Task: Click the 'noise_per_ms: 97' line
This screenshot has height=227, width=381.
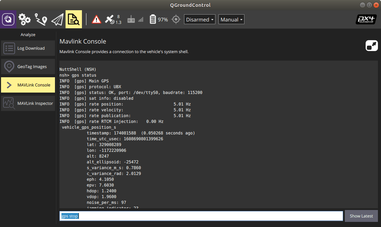Action: 107,202
